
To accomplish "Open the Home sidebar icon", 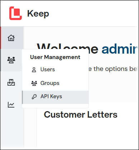I will (x=11, y=38).
